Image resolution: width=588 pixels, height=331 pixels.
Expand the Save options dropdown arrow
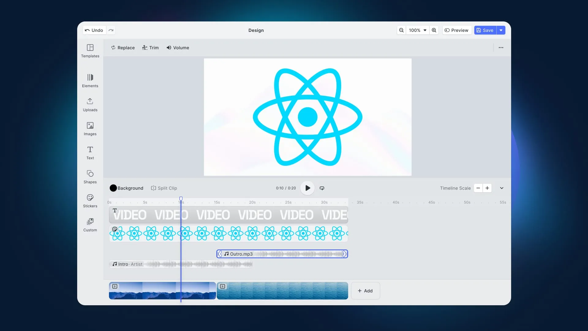(501, 30)
